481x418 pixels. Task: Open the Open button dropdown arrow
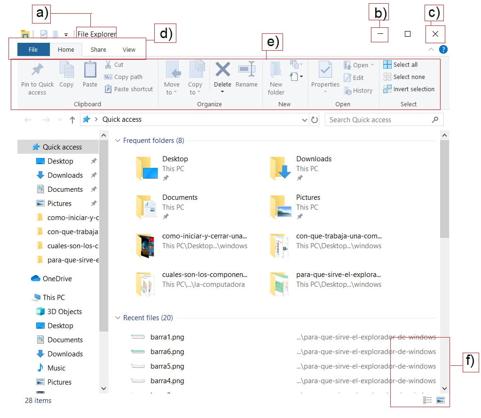372,65
